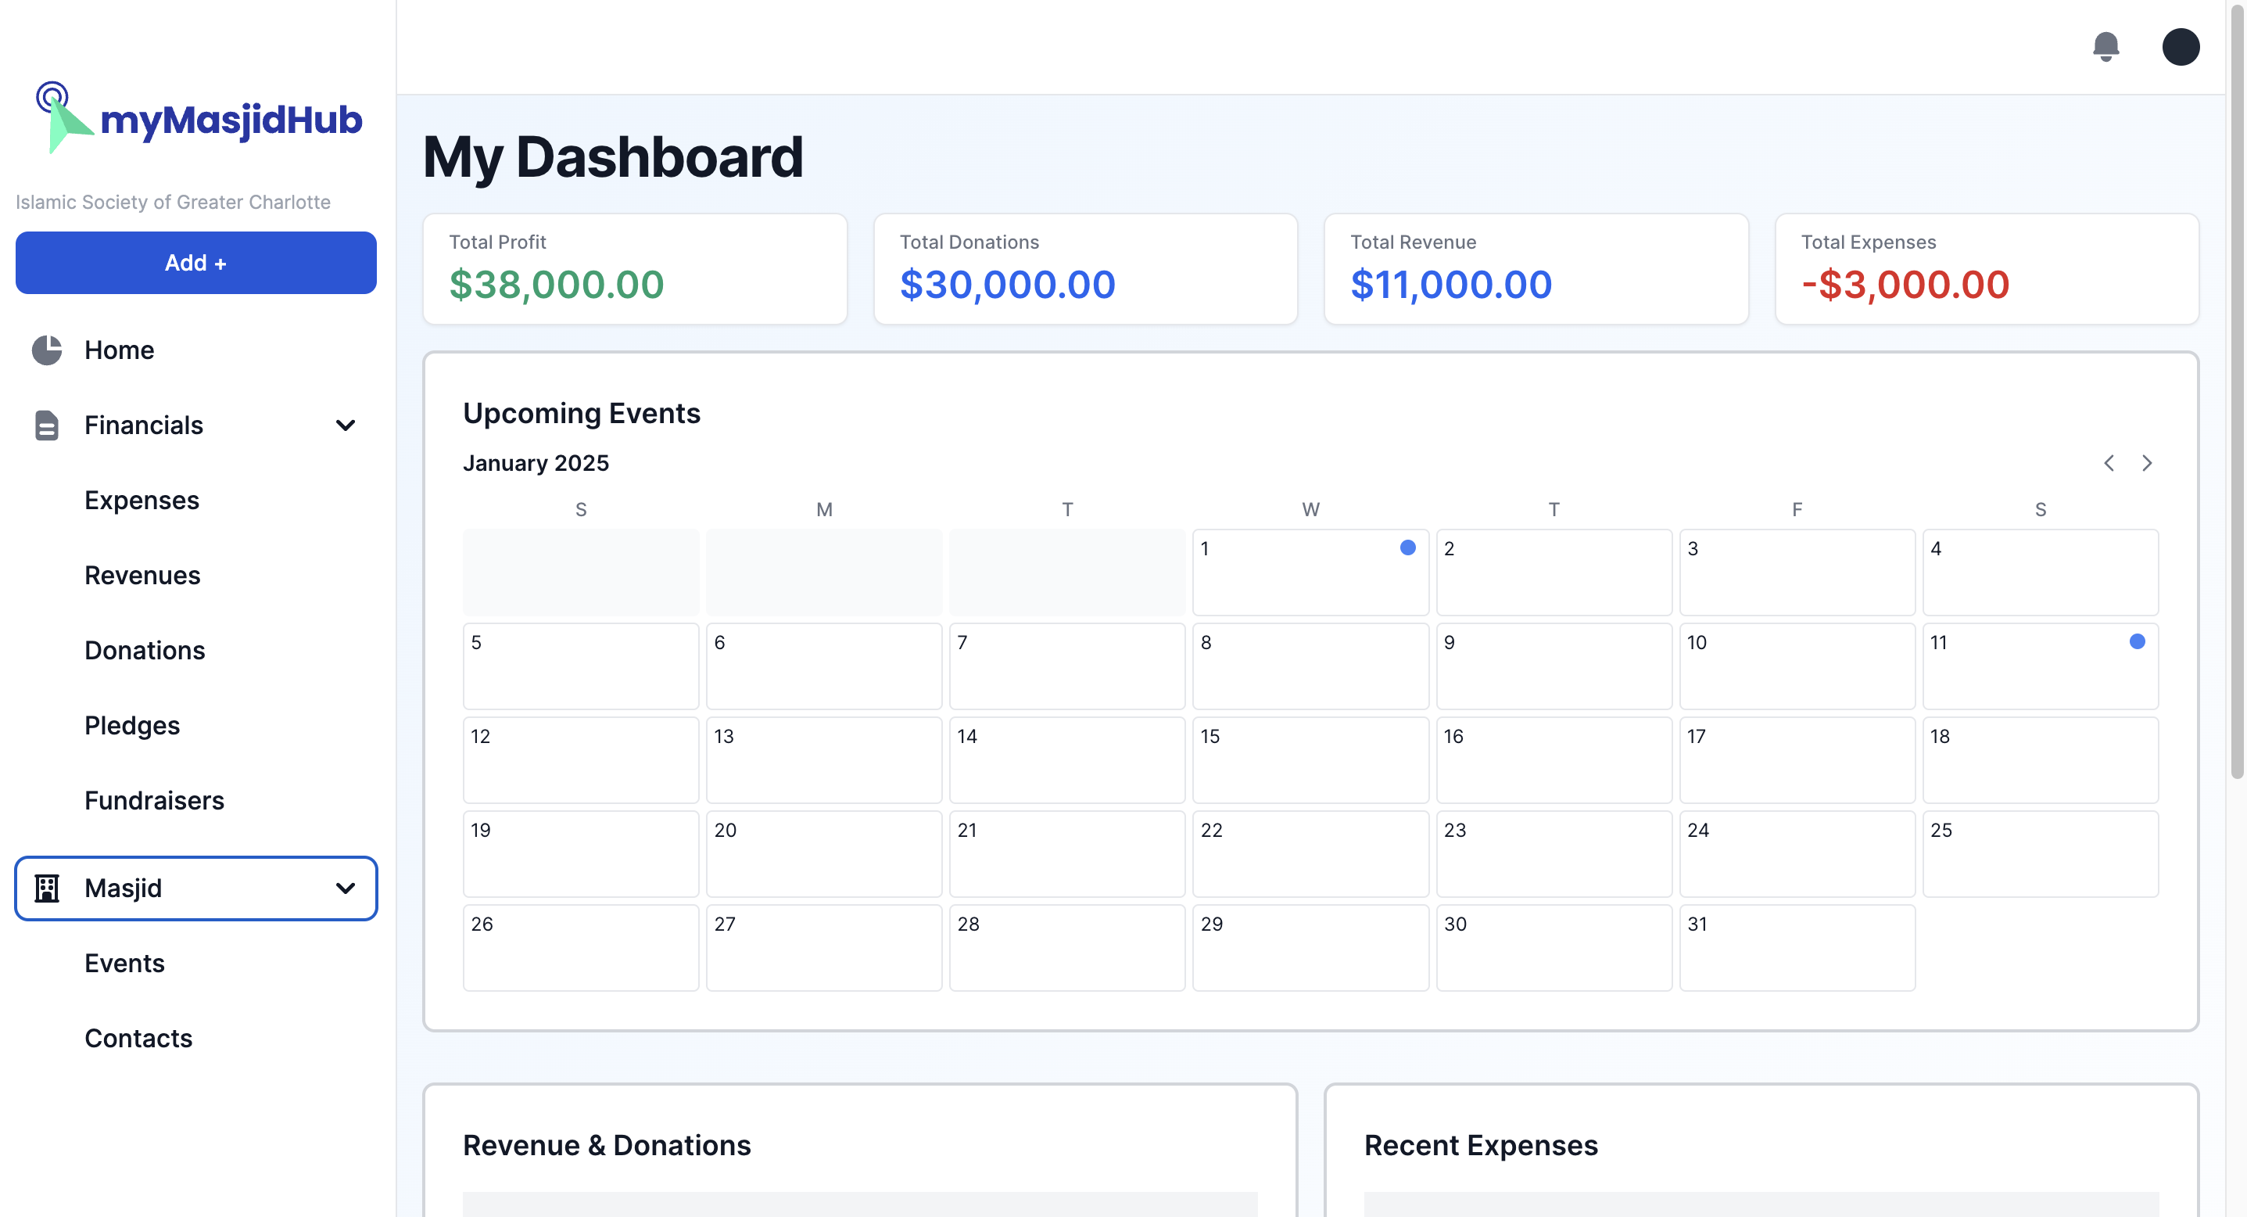Click the Total Donations card
This screenshot has height=1217, width=2247.
point(1085,269)
